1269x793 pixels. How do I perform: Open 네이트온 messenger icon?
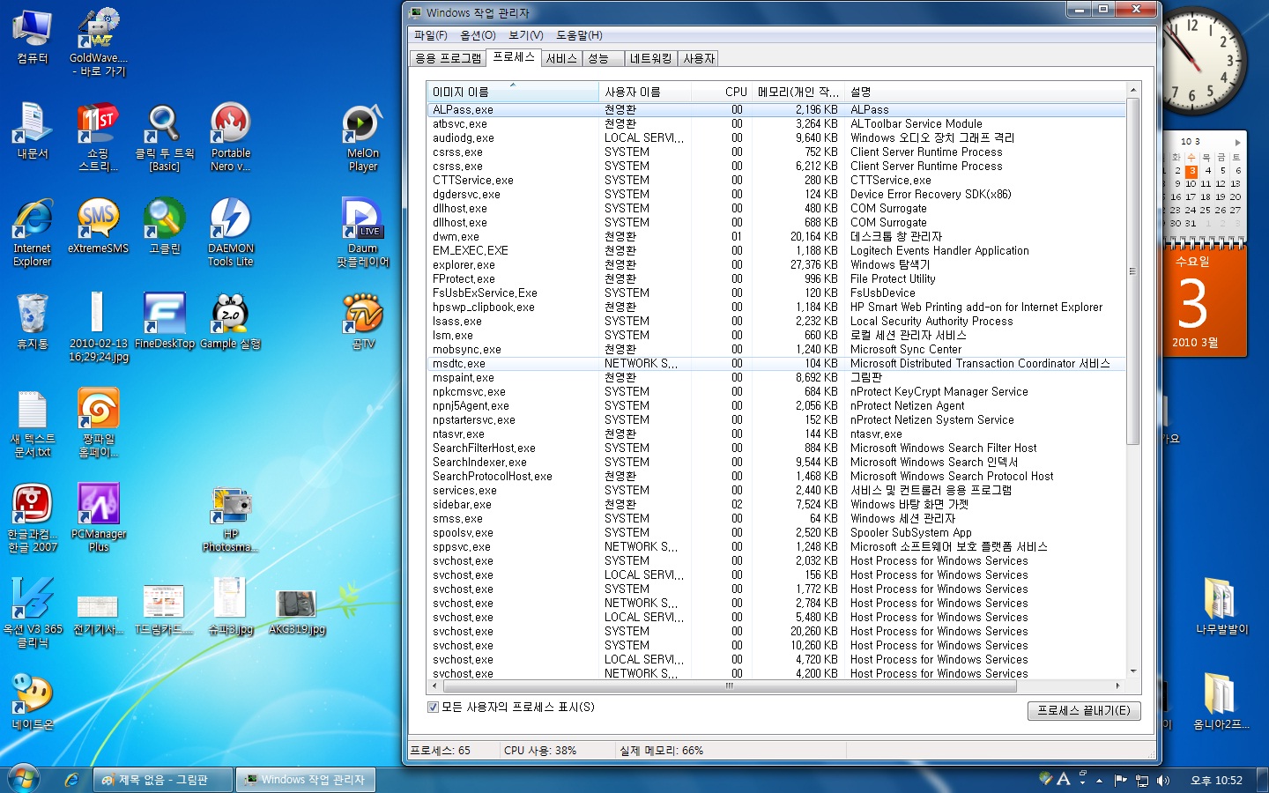click(33, 702)
